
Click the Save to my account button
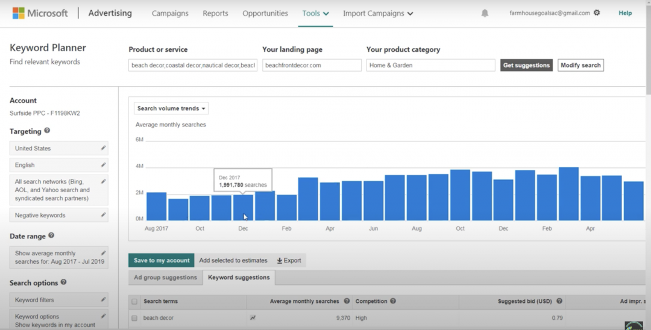point(162,260)
